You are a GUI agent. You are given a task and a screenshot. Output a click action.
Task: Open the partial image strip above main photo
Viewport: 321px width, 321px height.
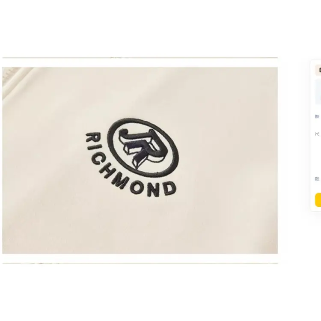pyautogui.click(x=140, y=58)
